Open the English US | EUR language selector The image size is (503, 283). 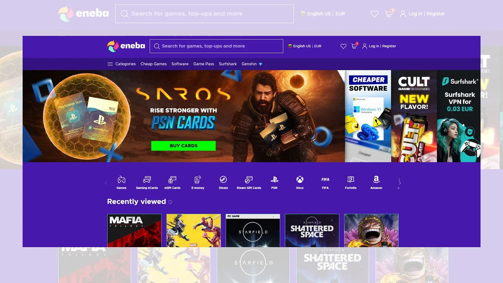305,46
